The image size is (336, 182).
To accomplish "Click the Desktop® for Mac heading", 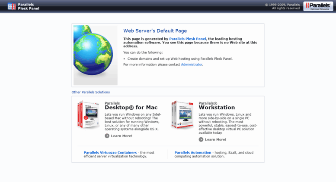I will (x=131, y=108).
